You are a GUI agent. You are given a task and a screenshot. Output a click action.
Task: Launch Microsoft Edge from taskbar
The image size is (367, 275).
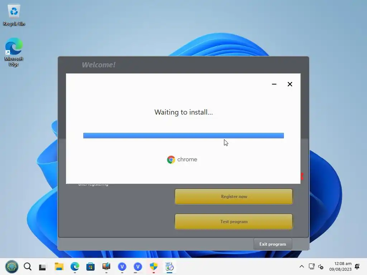coord(75,266)
